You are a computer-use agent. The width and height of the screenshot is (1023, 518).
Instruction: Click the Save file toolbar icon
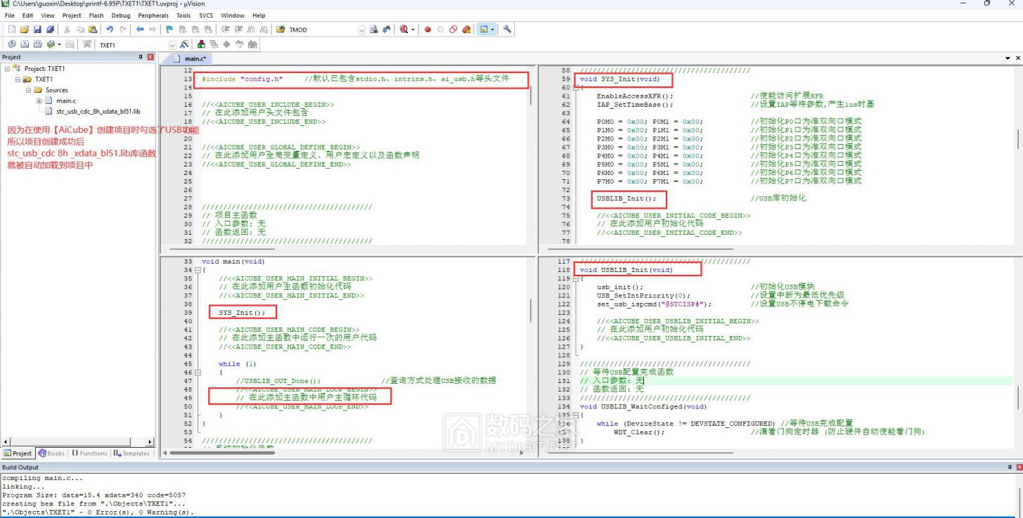[37, 30]
